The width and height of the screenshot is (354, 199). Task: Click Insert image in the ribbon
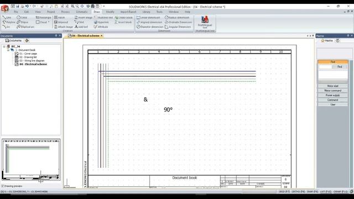[84, 17]
